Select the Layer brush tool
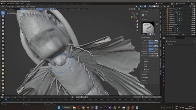This screenshot has height=110, width=196. click(x=3, y=31)
